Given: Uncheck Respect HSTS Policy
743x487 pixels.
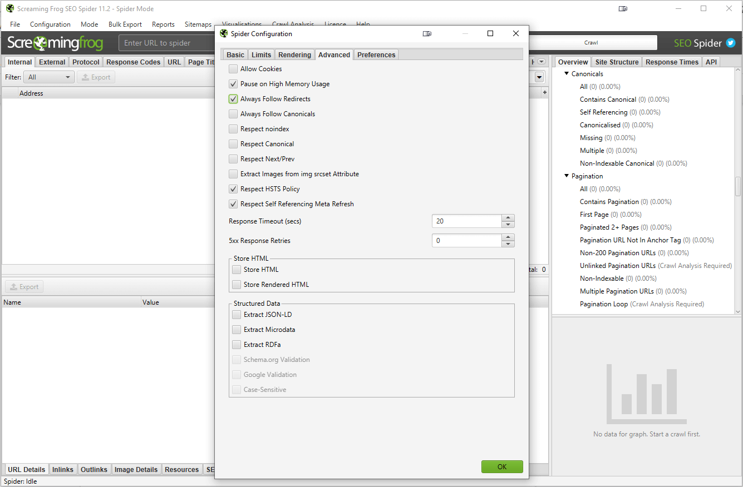Looking at the screenshot, I should point(233,189).
